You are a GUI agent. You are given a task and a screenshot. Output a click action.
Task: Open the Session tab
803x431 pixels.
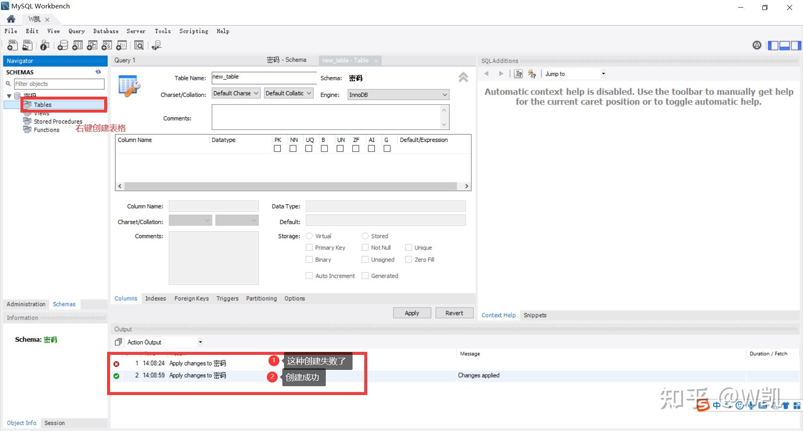click(54, 423)
